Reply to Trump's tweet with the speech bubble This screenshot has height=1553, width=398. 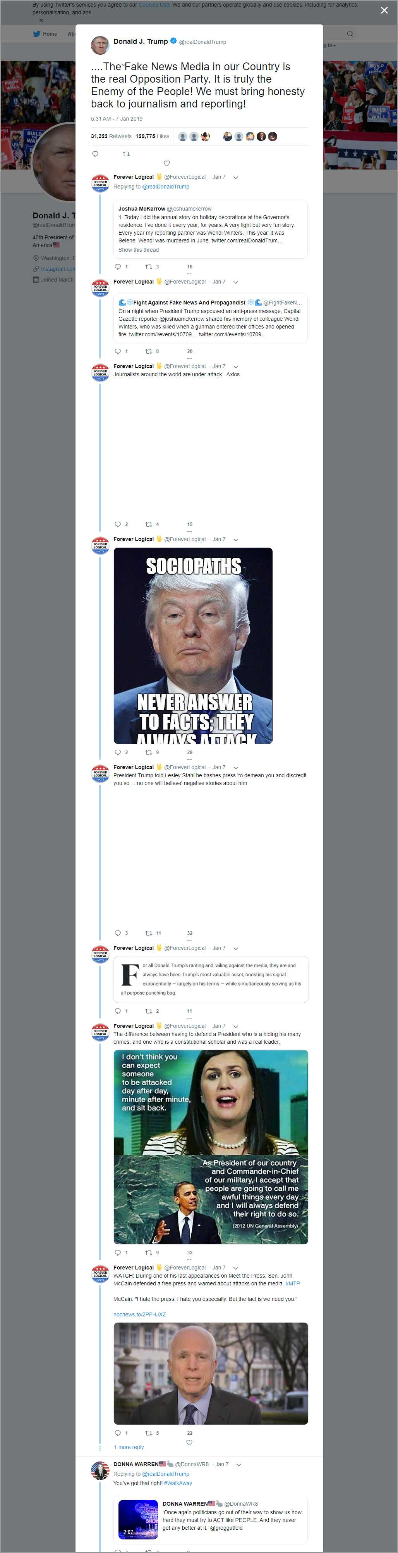[95, 154]
